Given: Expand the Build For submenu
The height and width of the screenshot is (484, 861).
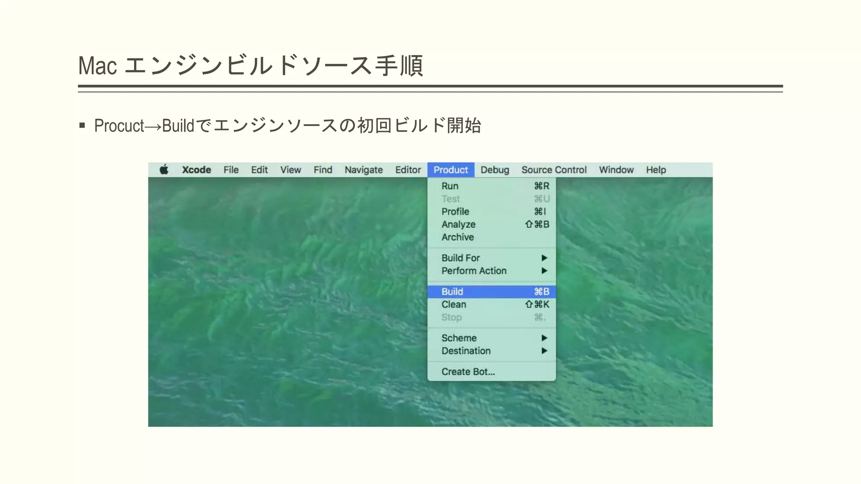Looking at the screenshot, I should click(491, 258).
